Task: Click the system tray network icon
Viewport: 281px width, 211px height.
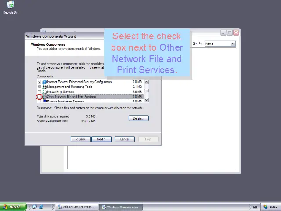Action: click(x=265, y=207)
